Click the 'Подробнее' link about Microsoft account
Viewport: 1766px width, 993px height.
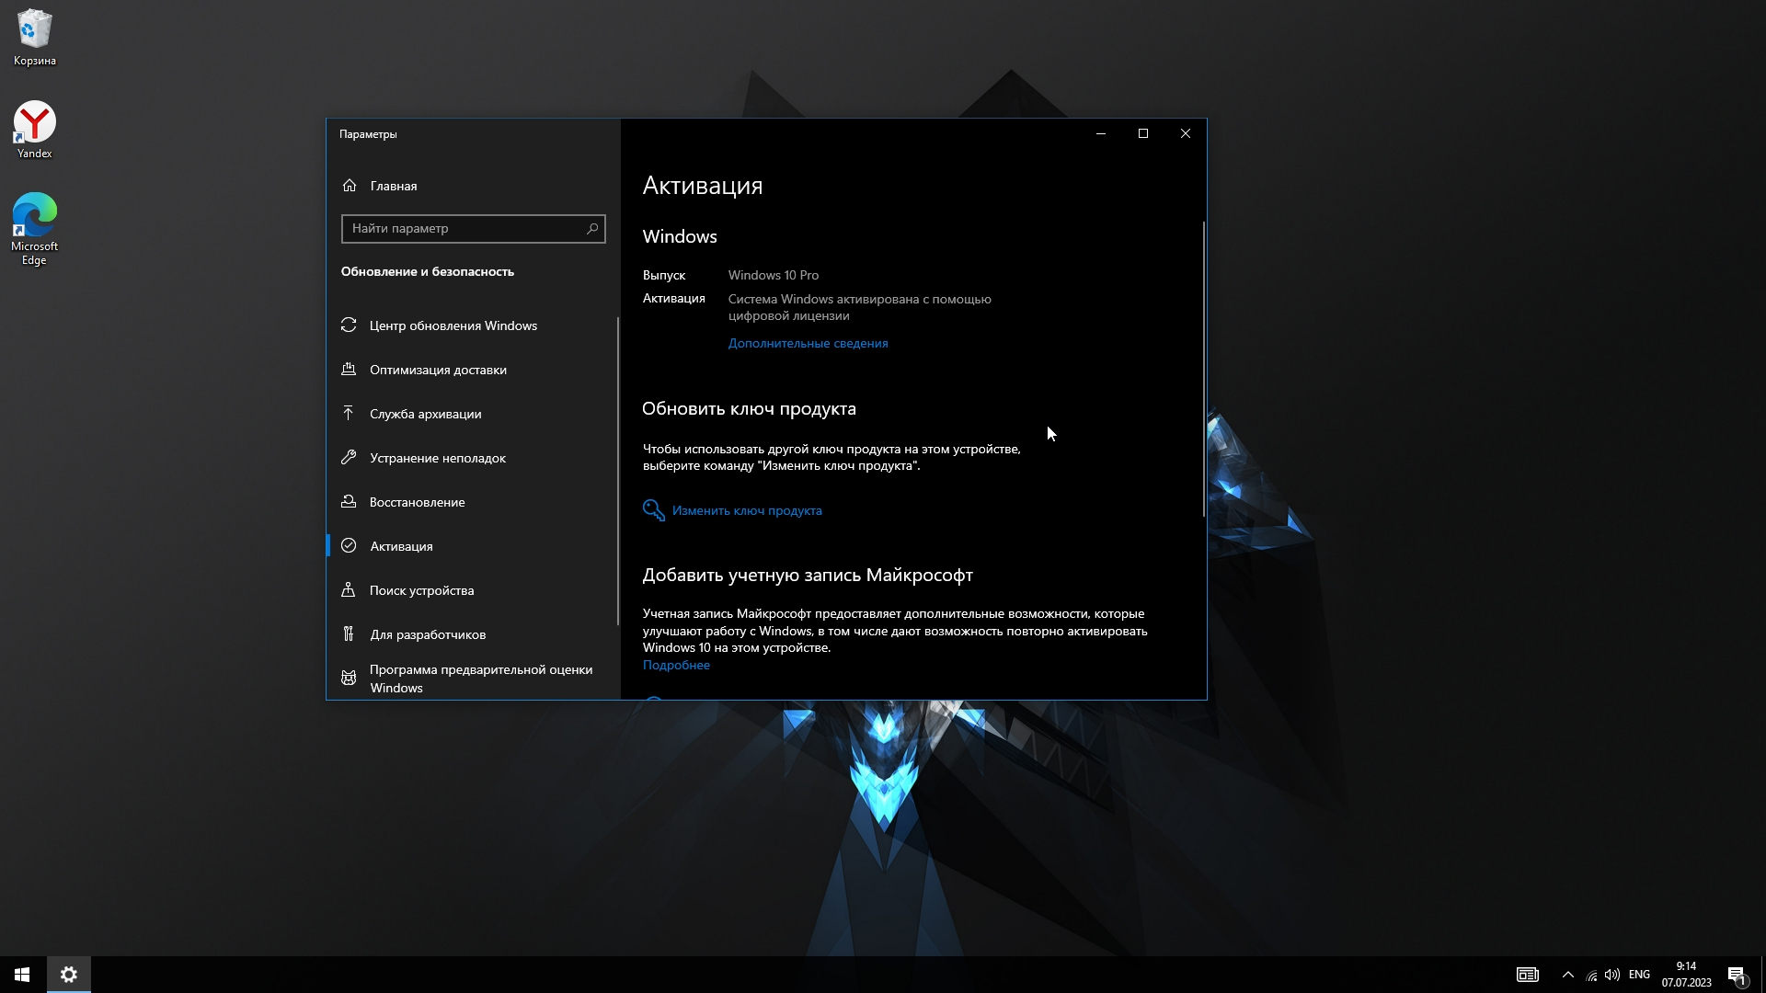click(676, 665)
